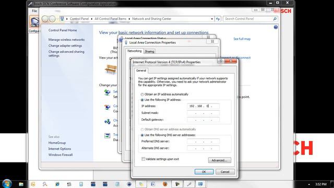The height and width of the screenshot is (188, 334).
Task: Select the General tab in TCP/IPv4 Properties
Action: 141,70
